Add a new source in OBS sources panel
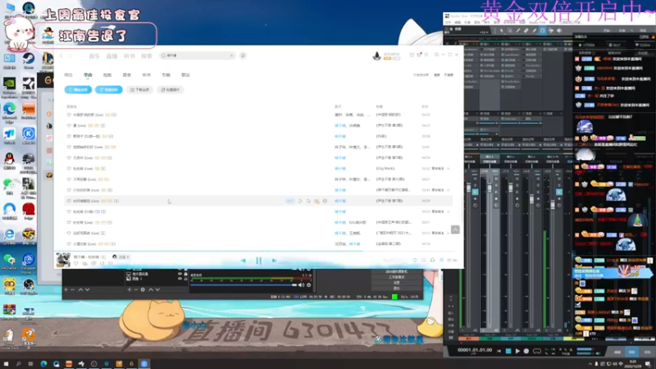The height and width of the screenshot is (369, 656). (130, 289)
